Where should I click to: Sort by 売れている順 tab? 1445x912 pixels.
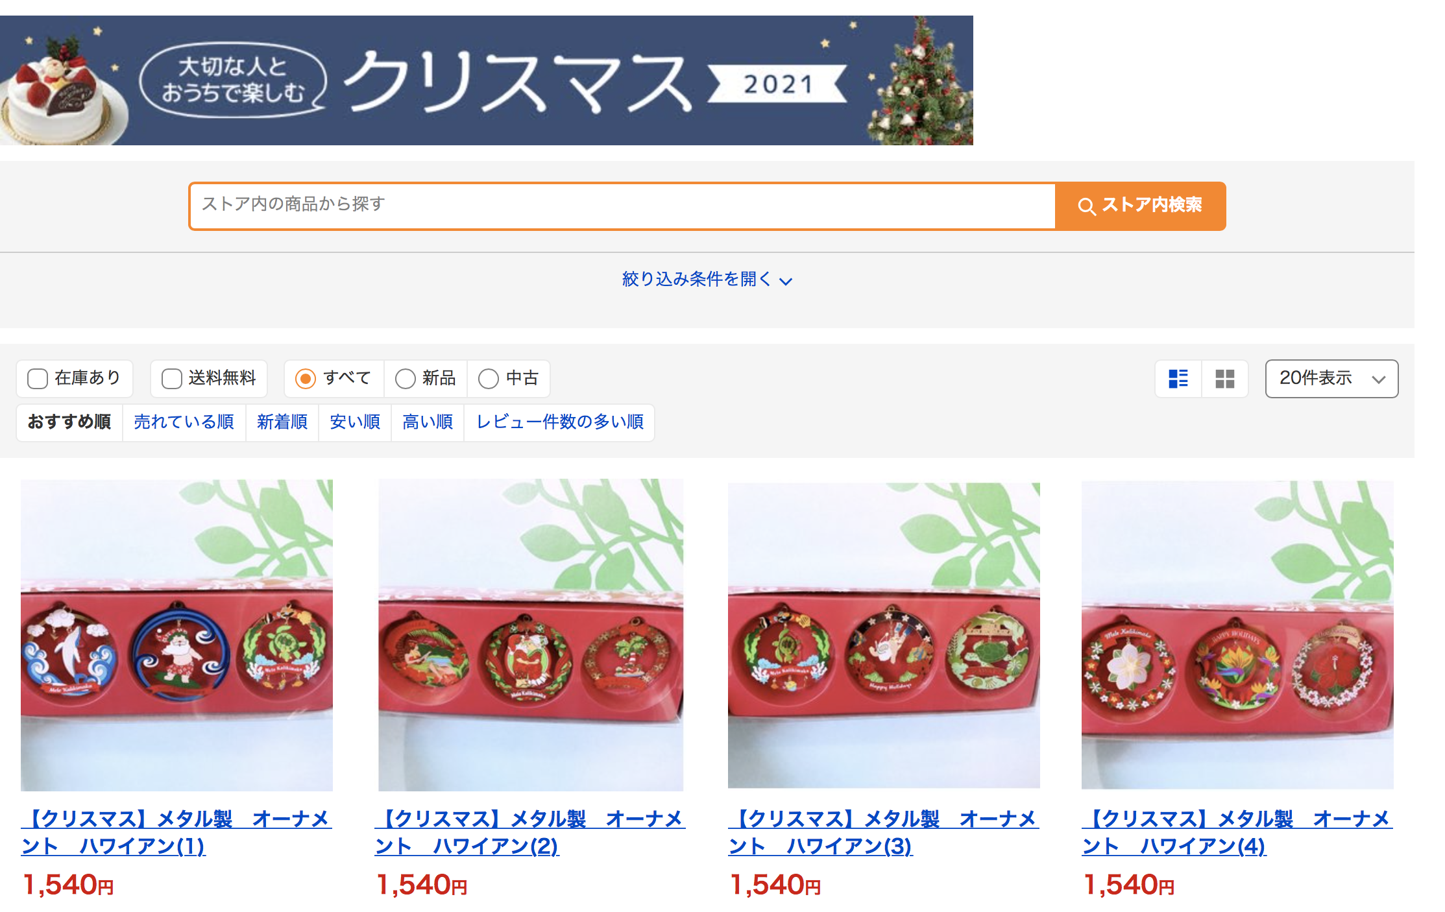(184, 422)
